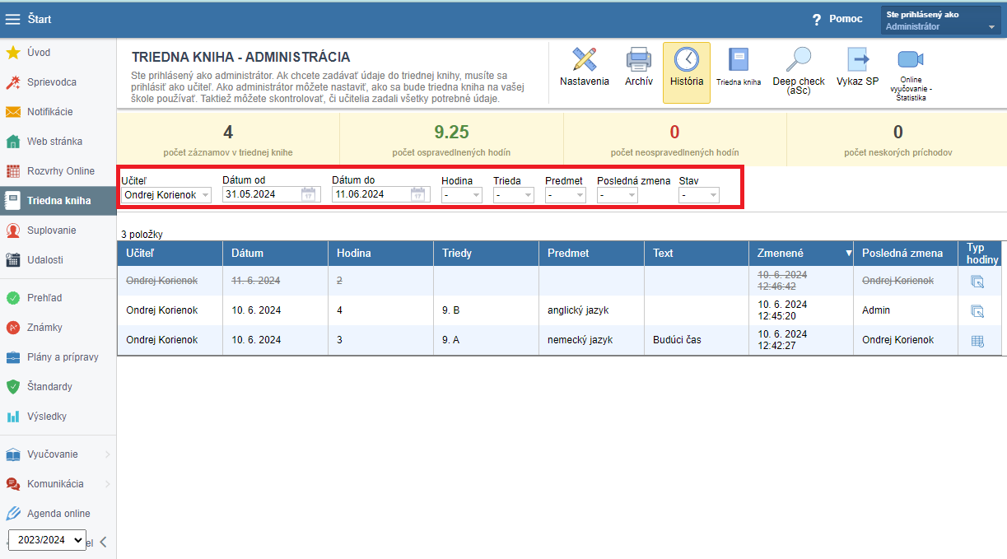This screenshot has height=559, width=1007.
Task: Click the Budúci čas text cell
Action: [696, 340]
